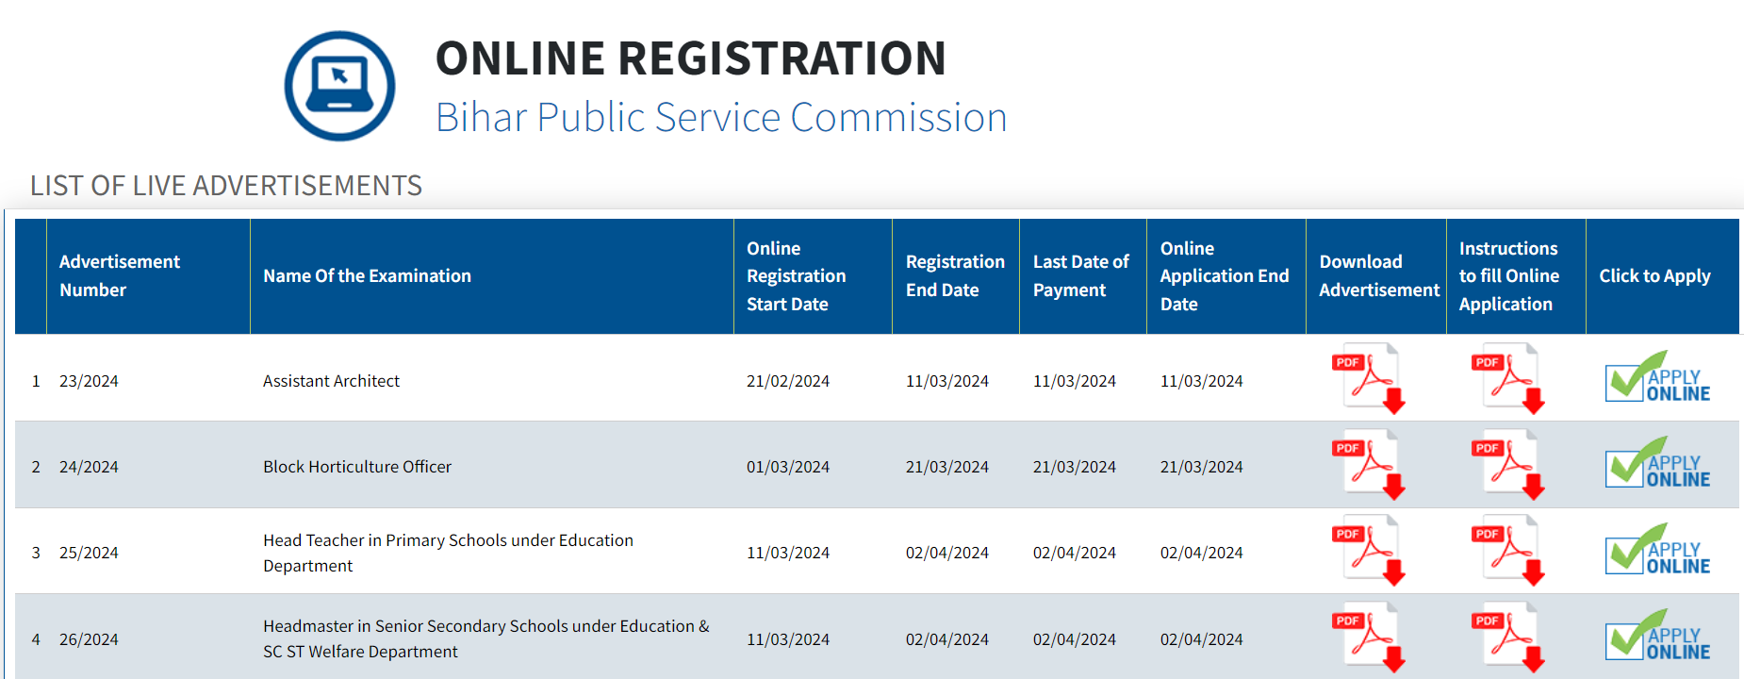The image size is (1744, 679).
Task: Apply Online for Block Horticulture Officer
Action: coord(1657,463)
